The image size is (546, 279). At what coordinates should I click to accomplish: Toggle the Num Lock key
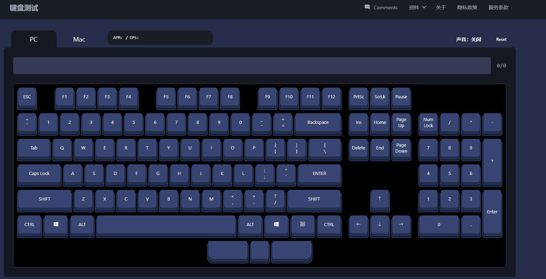click(x=428, y=122)
